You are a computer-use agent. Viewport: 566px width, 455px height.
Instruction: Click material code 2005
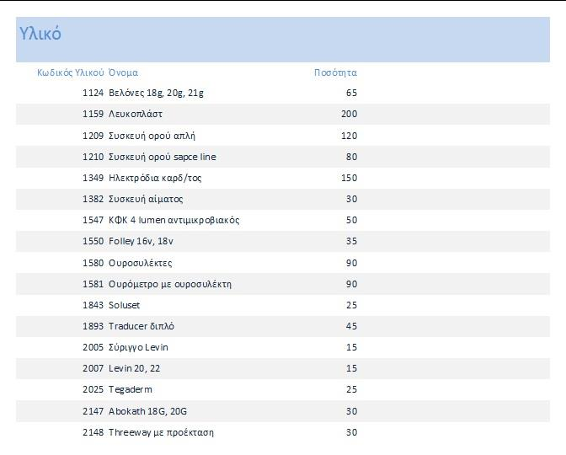coord(93,347)
